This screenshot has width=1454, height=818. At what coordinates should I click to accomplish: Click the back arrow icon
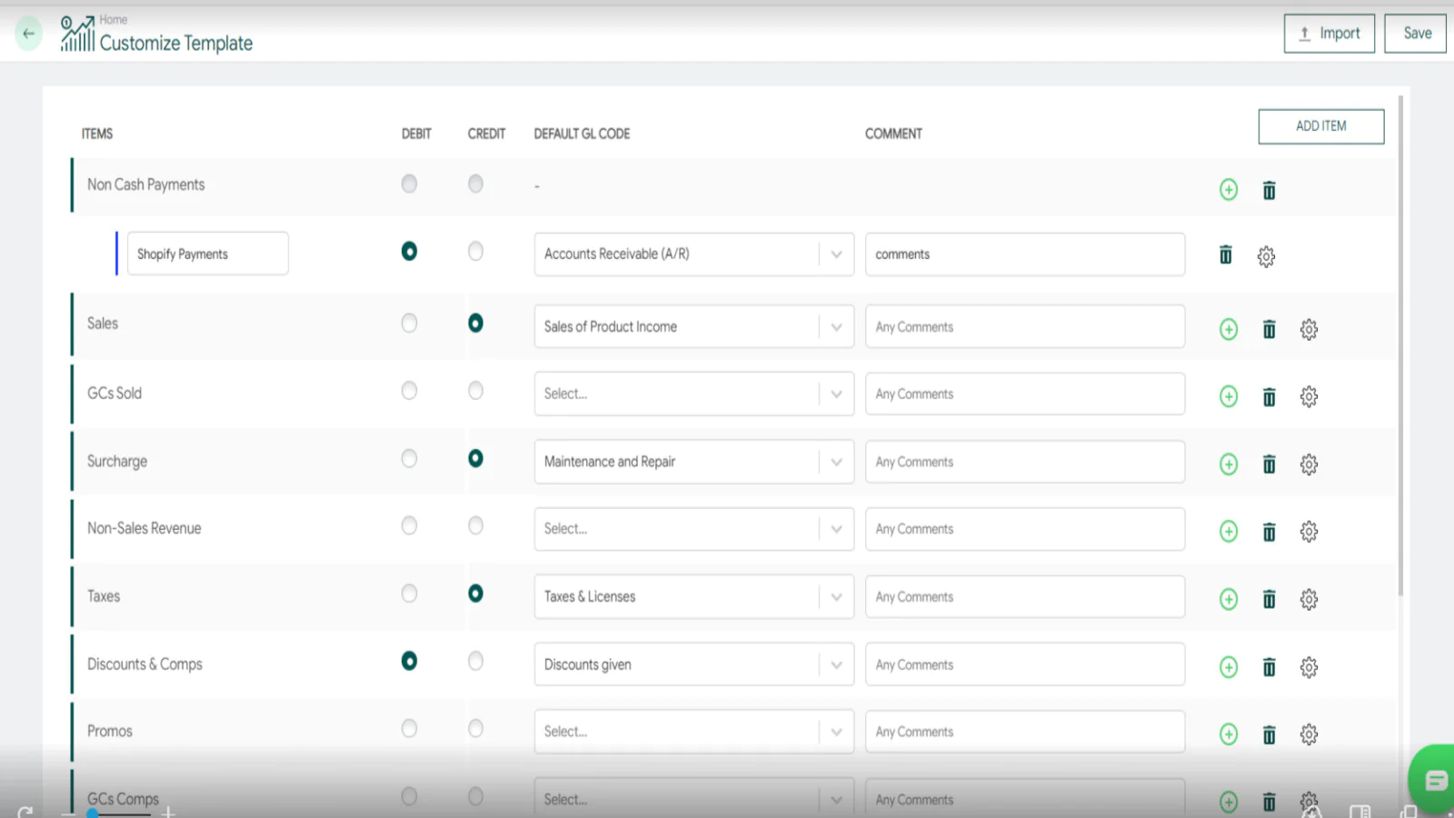(28, 34)
